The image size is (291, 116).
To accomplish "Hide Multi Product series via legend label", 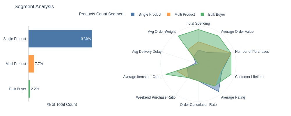I will (185, 14).
